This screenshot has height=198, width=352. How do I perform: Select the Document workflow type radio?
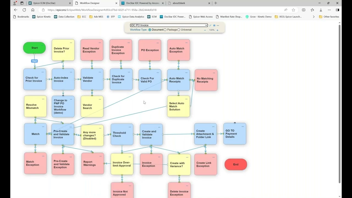point(150,30)
